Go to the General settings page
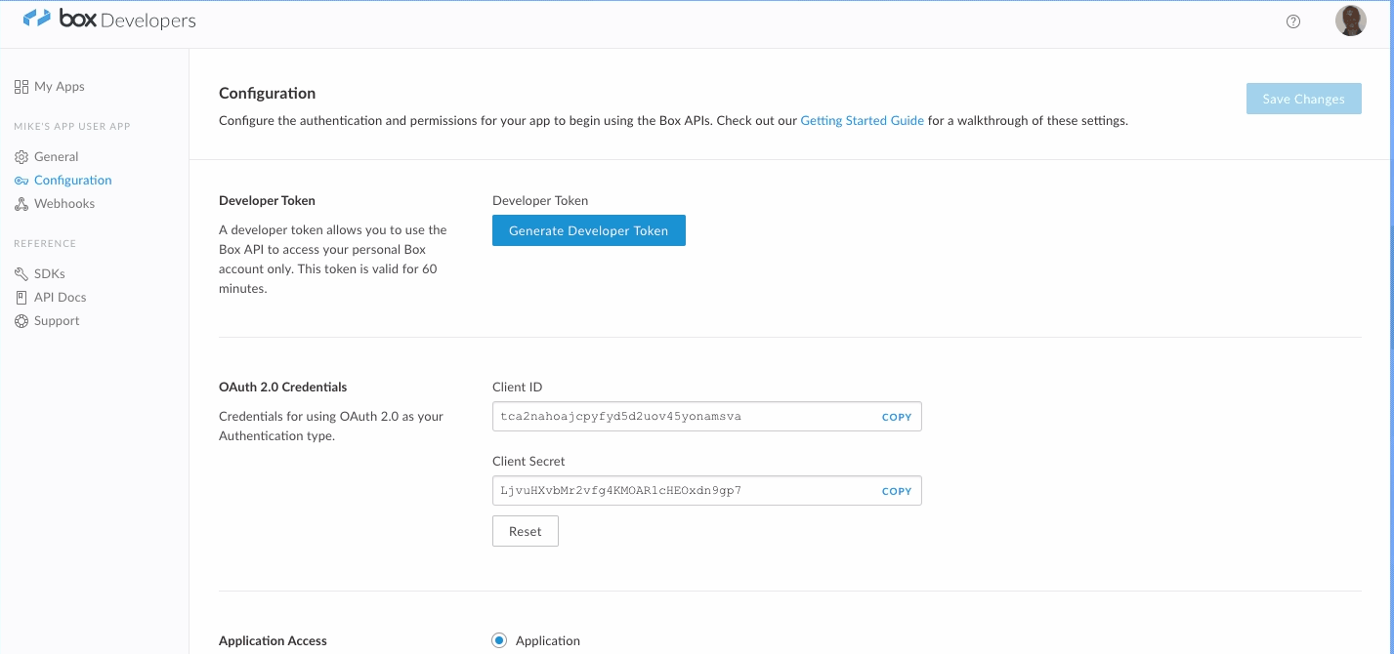 coord(56,157)
